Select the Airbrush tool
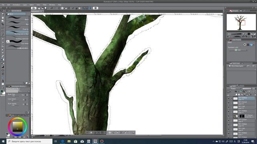257x144 pixels. tap(3, 49)
